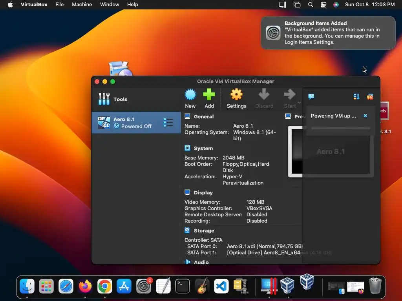
Task: Open the VirtualBox application menu
Action: pos(34,5)
